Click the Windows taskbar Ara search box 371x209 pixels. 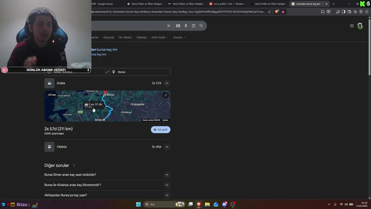[x=165, y=204]
